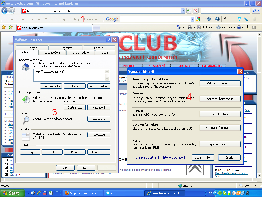Open dropdown arrow next to Home icon
262x197 pixels.
click(x=183, y=27)
